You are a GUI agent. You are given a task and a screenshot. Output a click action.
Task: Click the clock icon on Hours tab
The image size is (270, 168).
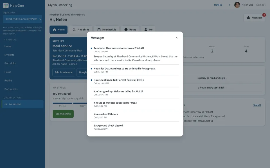(126, 30)
